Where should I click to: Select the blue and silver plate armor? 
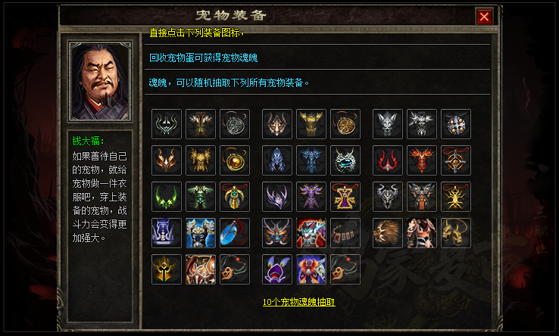(201, 233)
